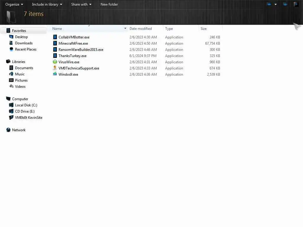Click the CollabVMBotter.exe file icon

(55, 37)
